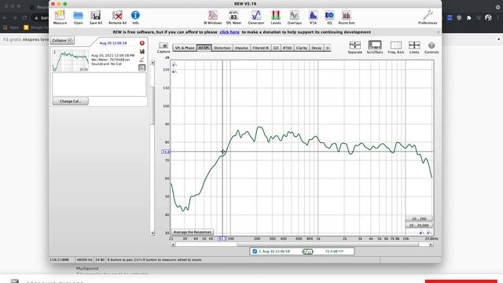
Task: Select the measurement thumbnail preview
Action: pyautogui.click(x=71, y=61)
